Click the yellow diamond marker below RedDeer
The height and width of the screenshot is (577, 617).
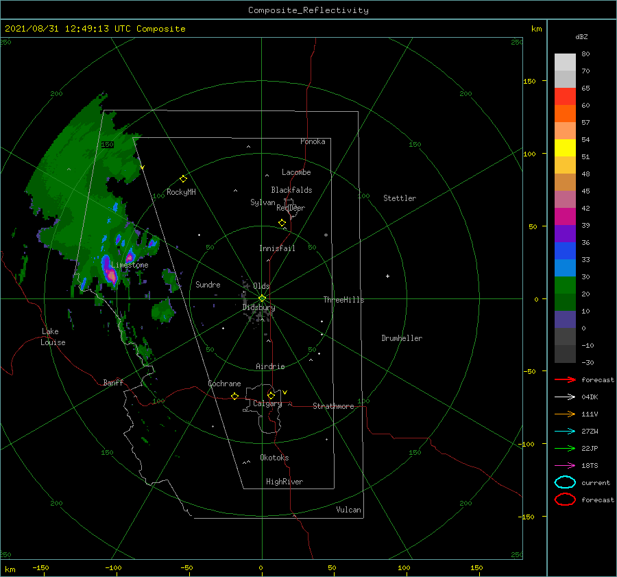pyautogui.click(x=282, y=223)
